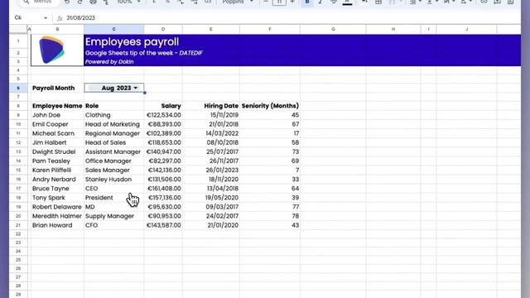Select hiring date 26/01/2023
The image size is (530, 298).
211,170
